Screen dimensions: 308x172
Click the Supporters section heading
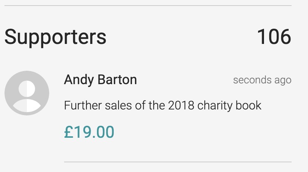(55, 37)
